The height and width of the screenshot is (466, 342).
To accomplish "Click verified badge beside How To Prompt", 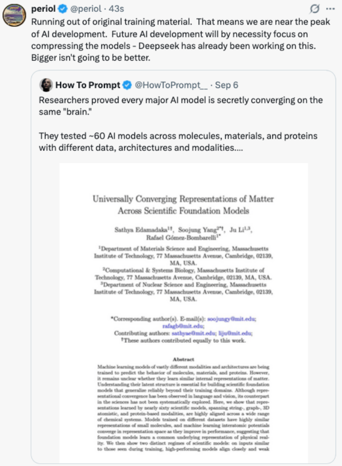I will 127,85.
